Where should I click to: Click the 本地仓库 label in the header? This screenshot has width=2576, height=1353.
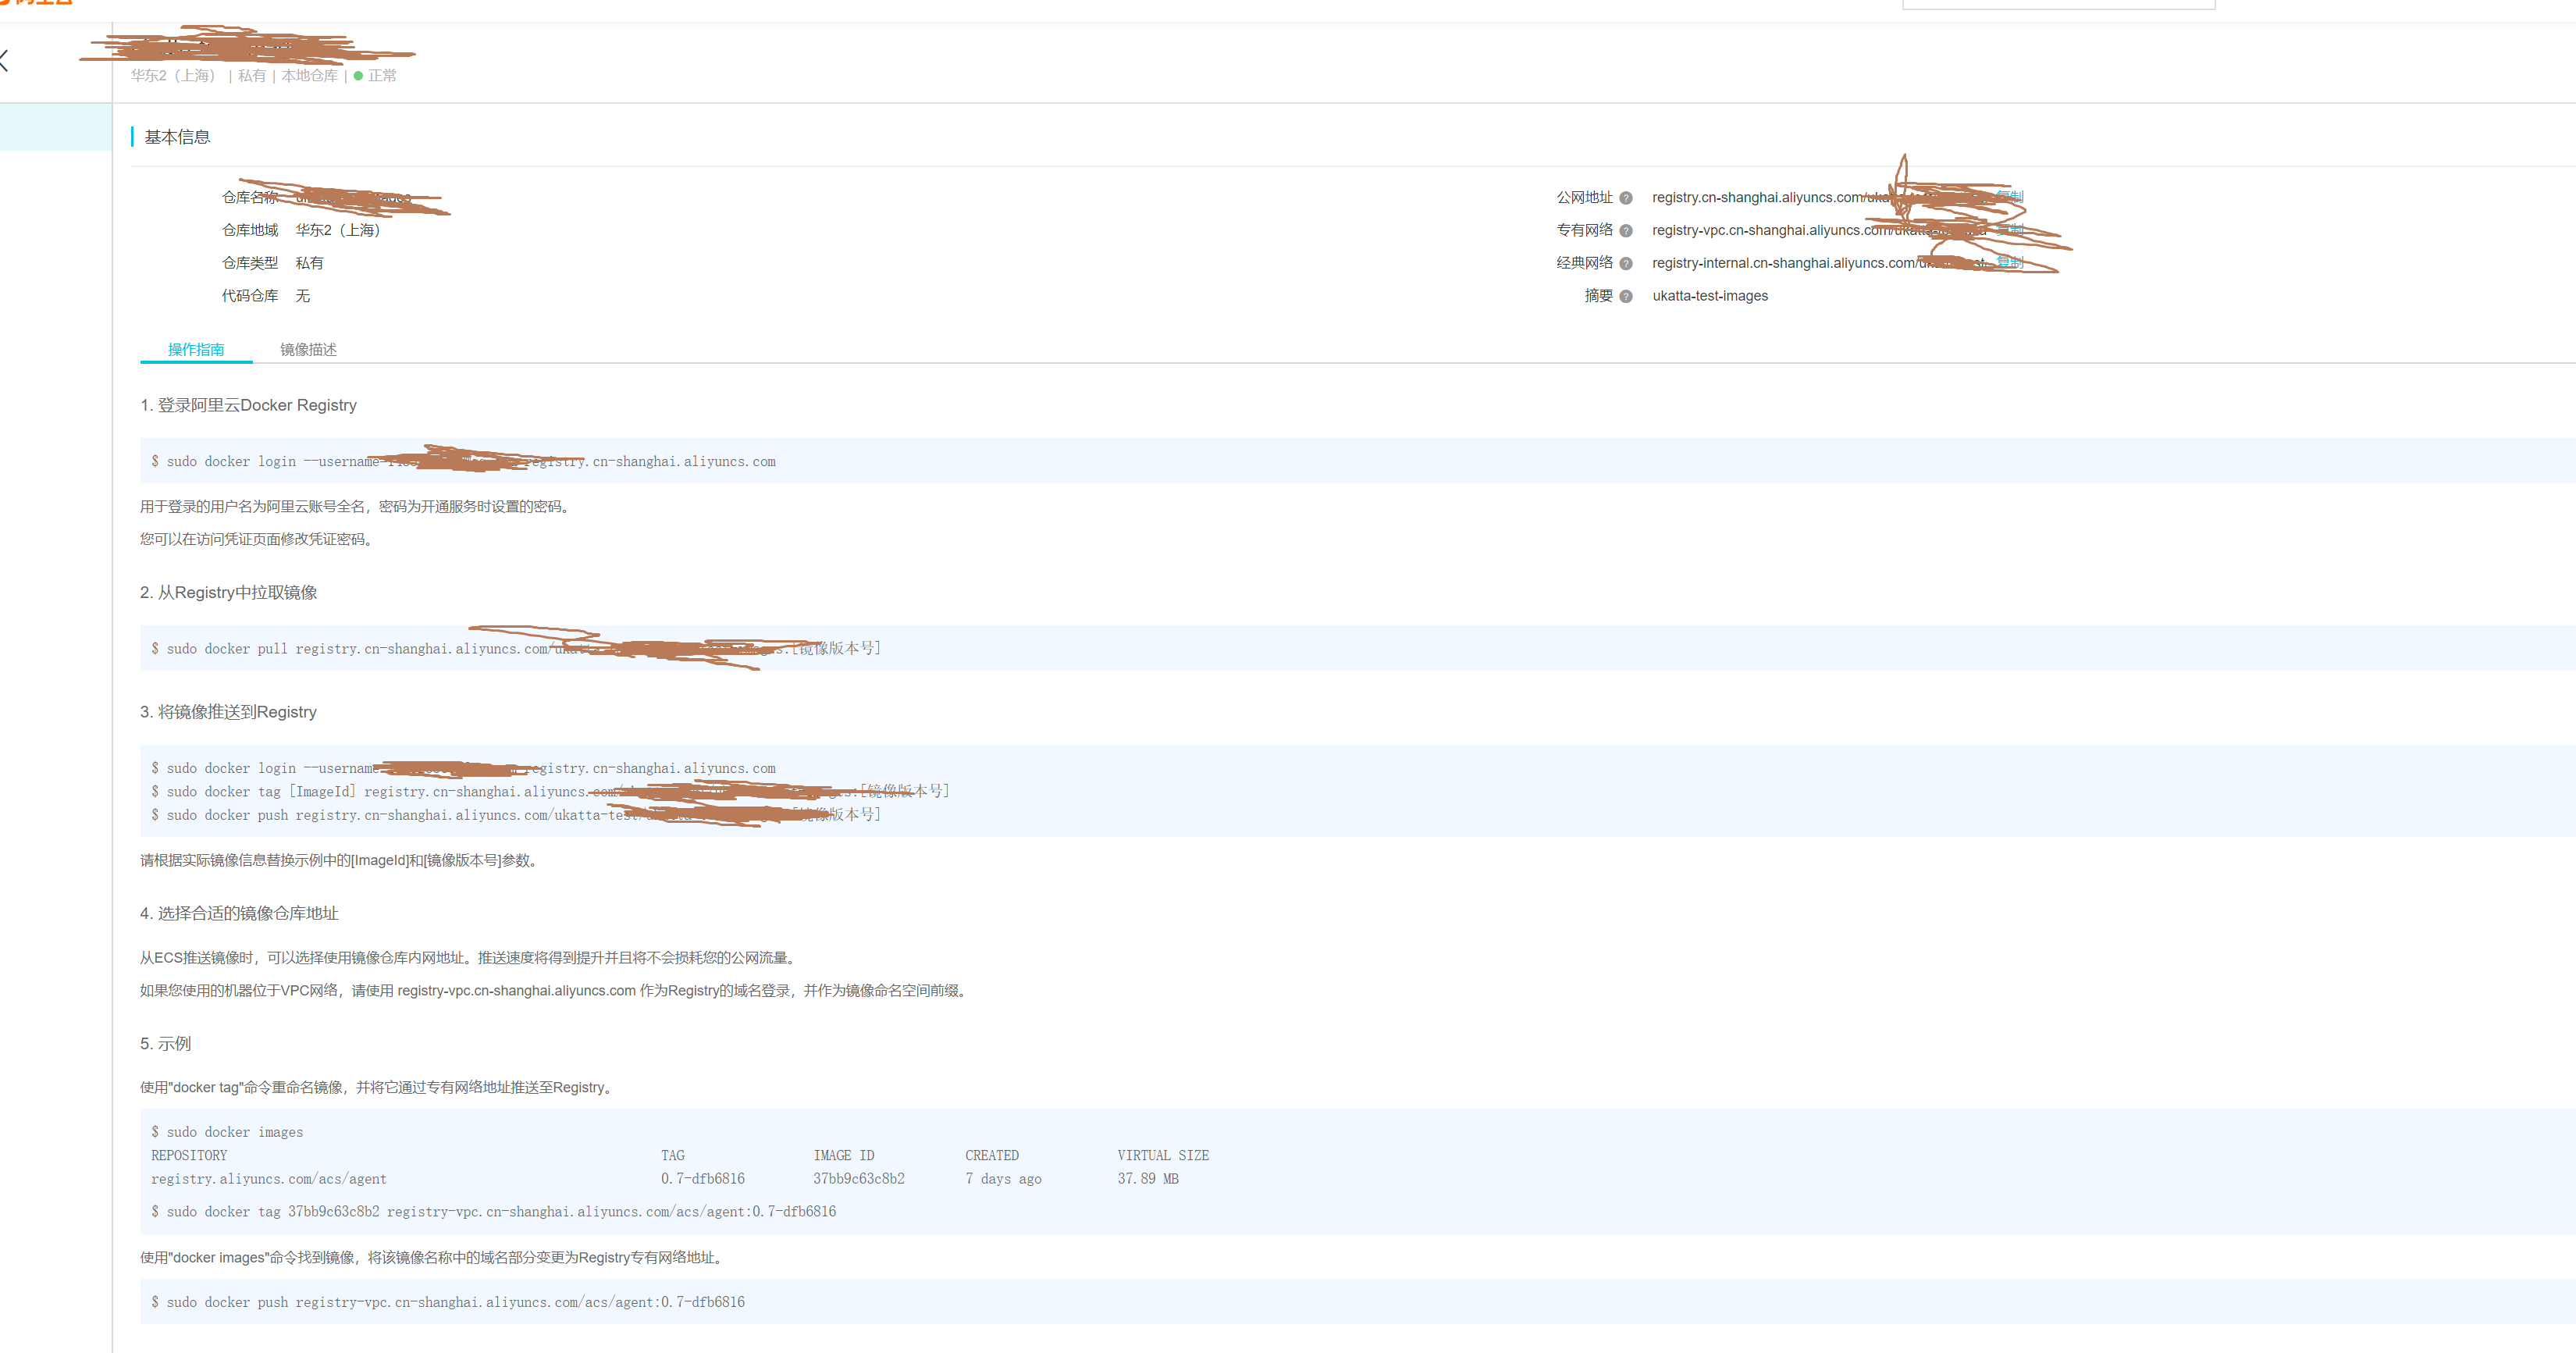pos(309,76)
